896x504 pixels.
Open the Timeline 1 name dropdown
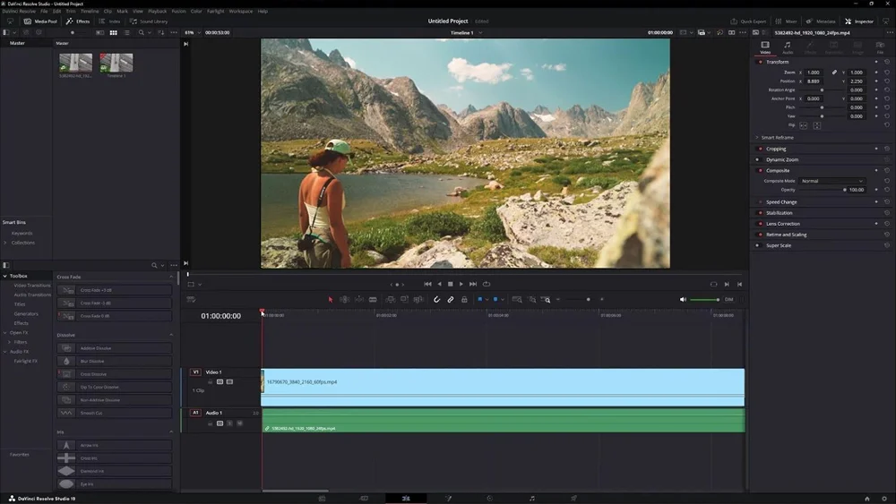[466, 32]
